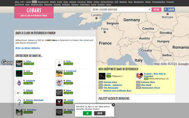
Task: Open the Cafés category in top menu
Action: click(28, 2)
